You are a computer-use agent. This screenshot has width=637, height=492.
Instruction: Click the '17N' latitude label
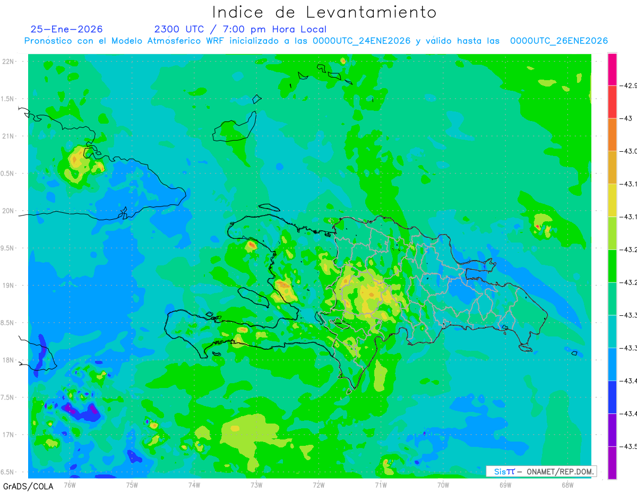[8, 435]
